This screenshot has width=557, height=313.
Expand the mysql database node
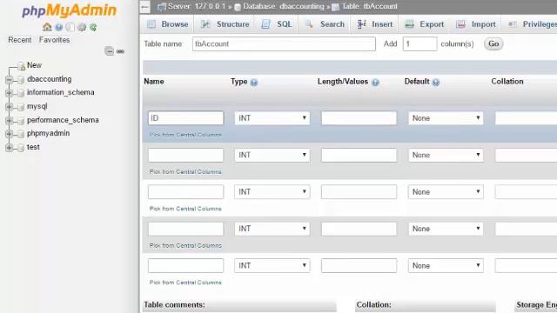[9, 106]
